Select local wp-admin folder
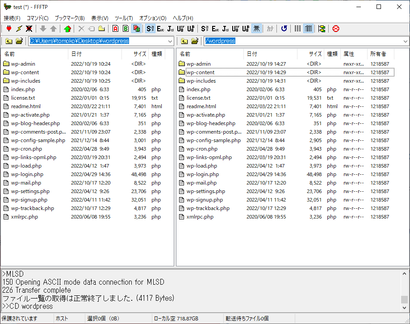The image size is (410, 324). click(x=23, y=64)
